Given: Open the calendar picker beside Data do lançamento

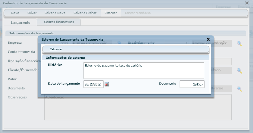Looking at the screenshot, I should point(107,84).
